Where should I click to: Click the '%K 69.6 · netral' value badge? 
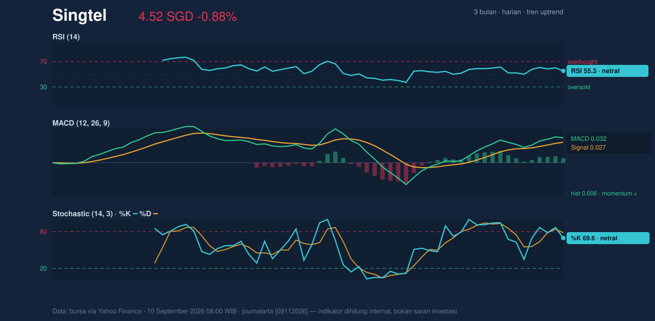click(608, 238)
